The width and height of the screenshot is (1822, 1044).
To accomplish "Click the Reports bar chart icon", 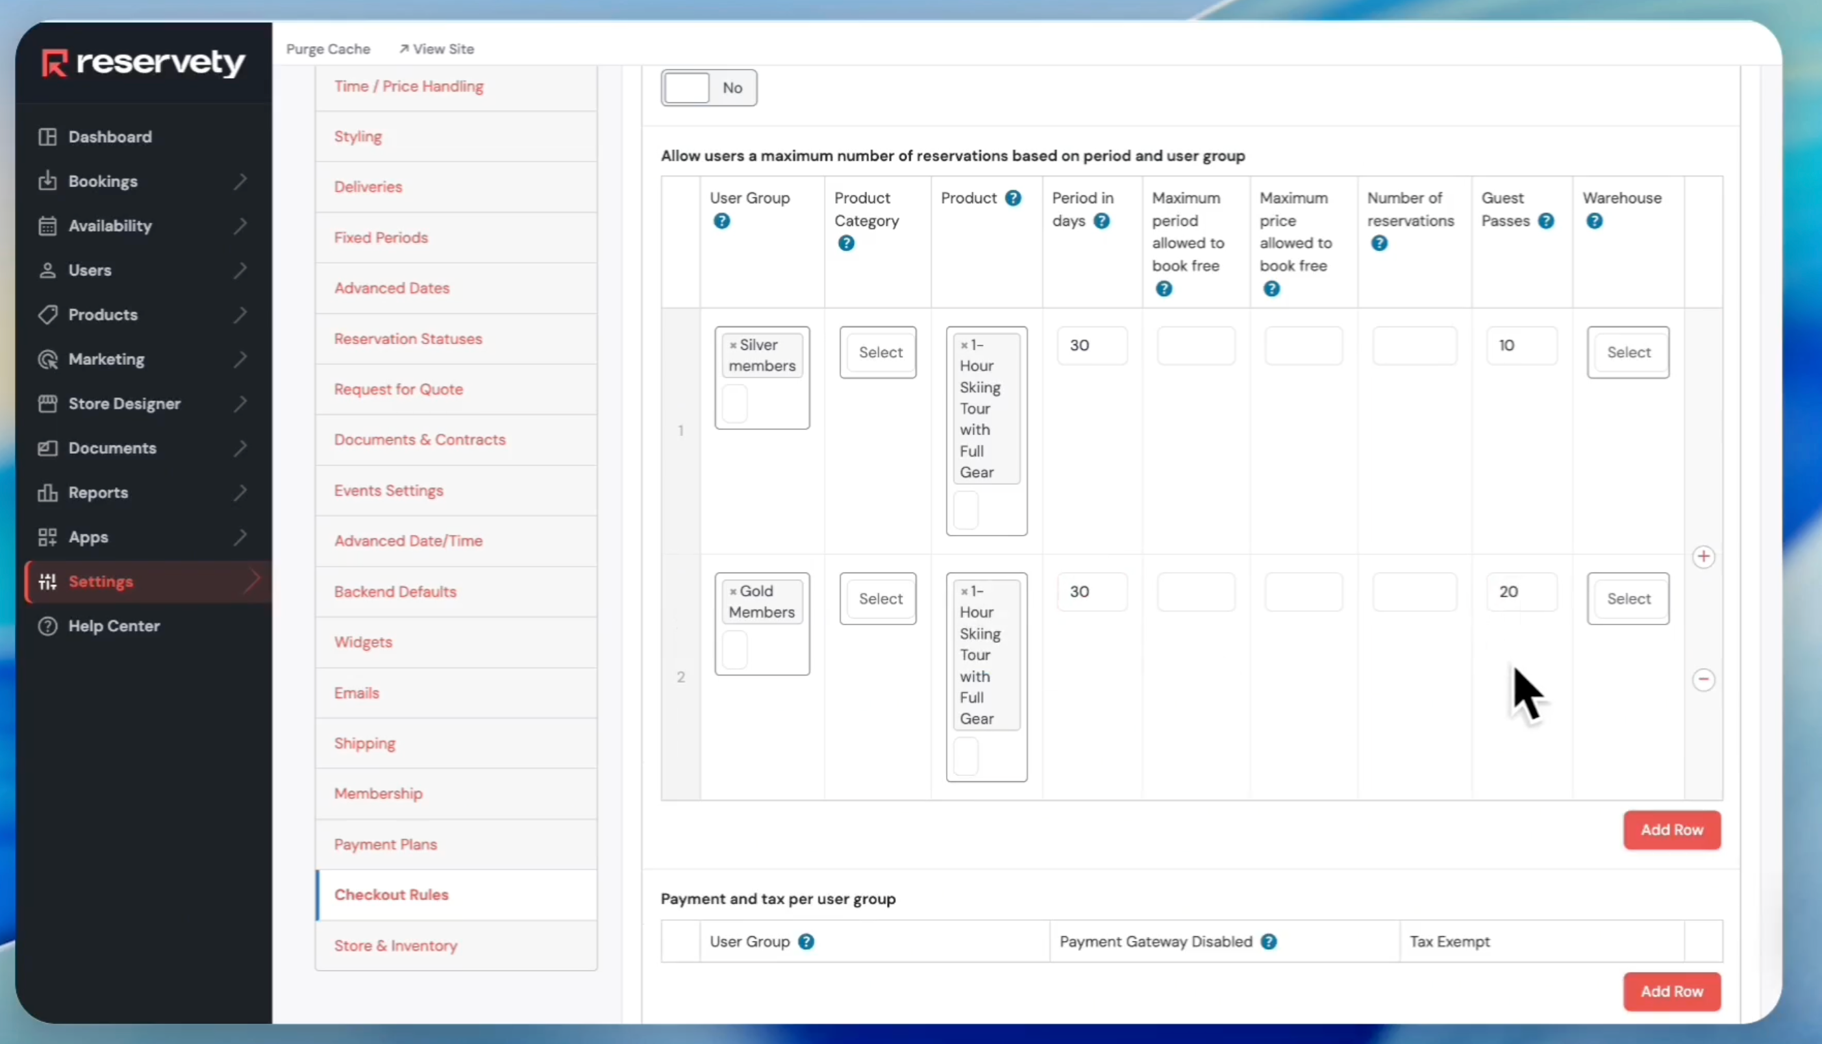I will [x=47, y=493].
